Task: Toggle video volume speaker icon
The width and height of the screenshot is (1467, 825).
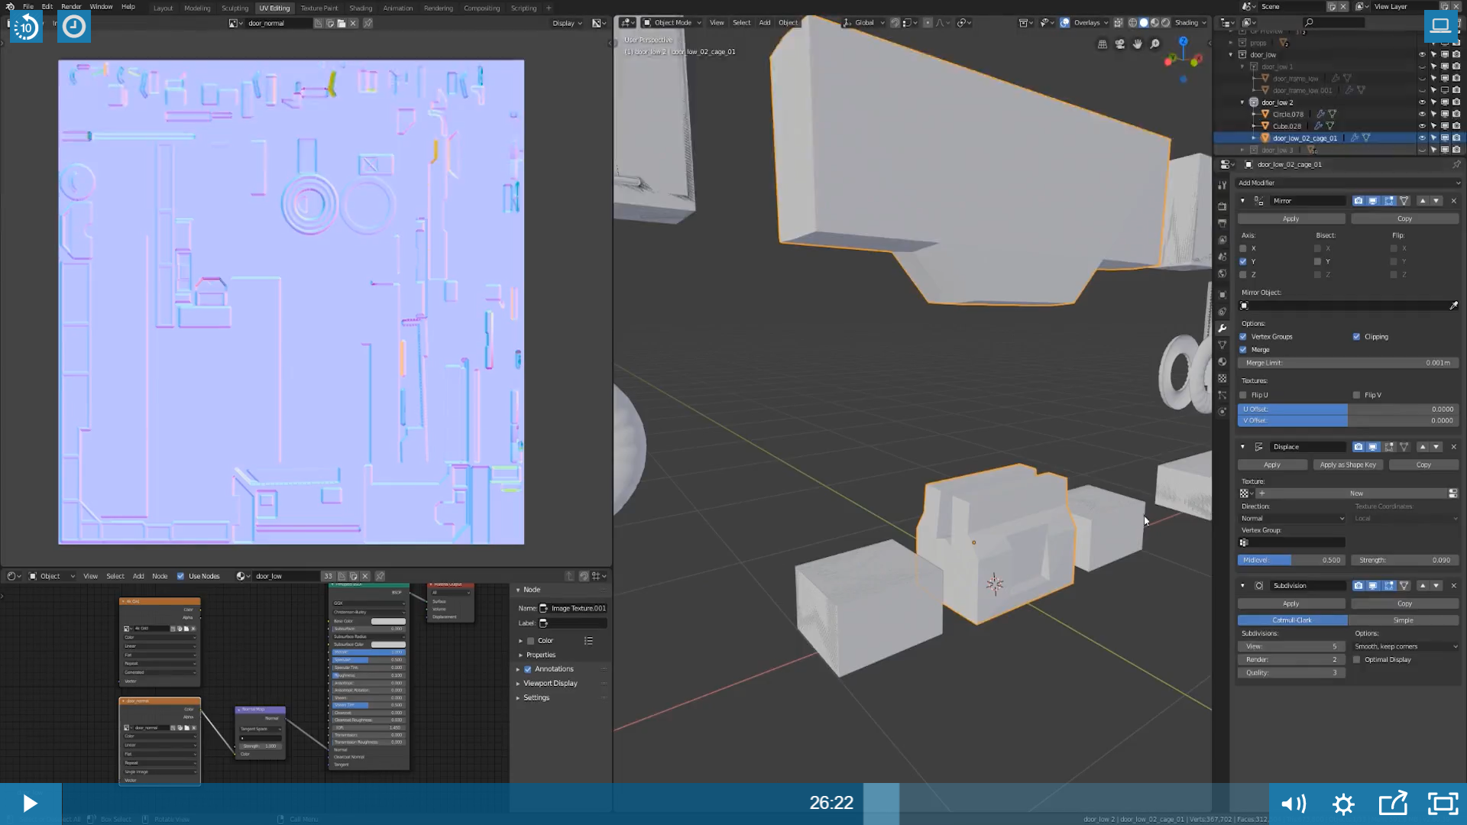Action: [1293, 804]
